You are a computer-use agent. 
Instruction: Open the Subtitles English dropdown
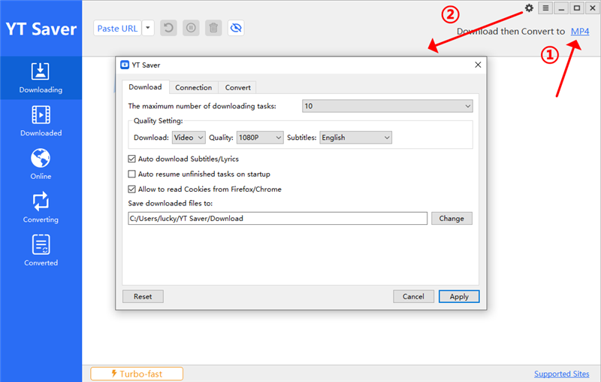point(355,138)
